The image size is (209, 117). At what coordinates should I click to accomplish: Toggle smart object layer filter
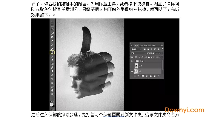159,49
